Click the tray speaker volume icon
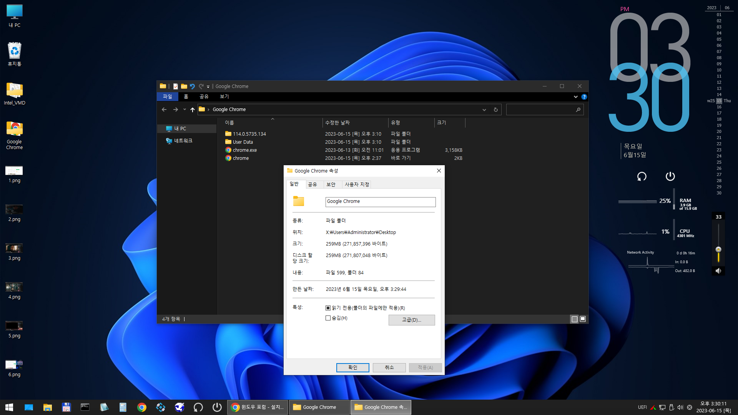The image size is (738, 415). (x=680, y=407)
